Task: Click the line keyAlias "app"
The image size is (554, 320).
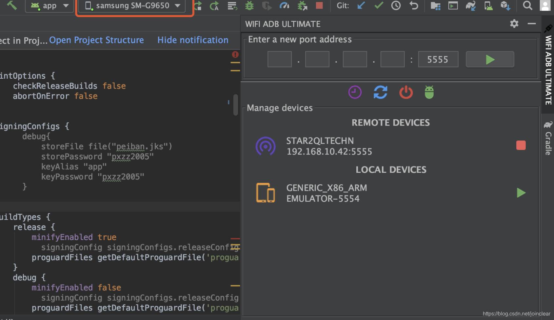Action: coord(74,167)
